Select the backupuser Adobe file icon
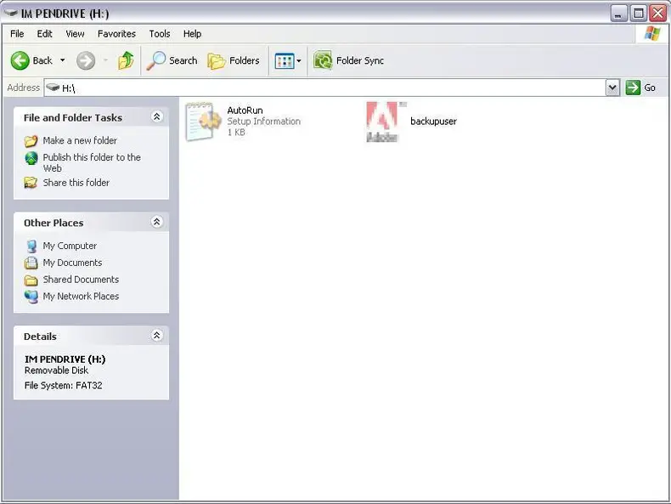 tap(384, 122)
